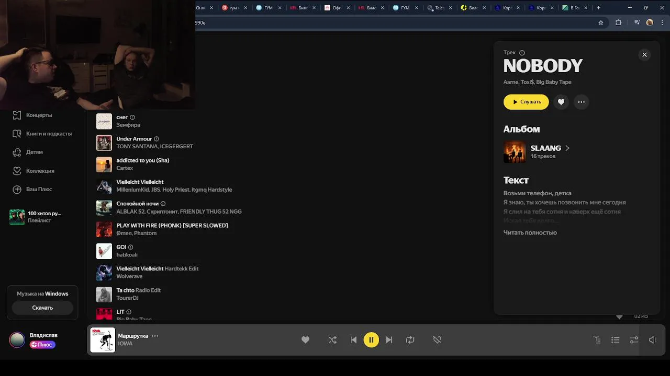Show lyrics for the playing track

click(597, 340)
